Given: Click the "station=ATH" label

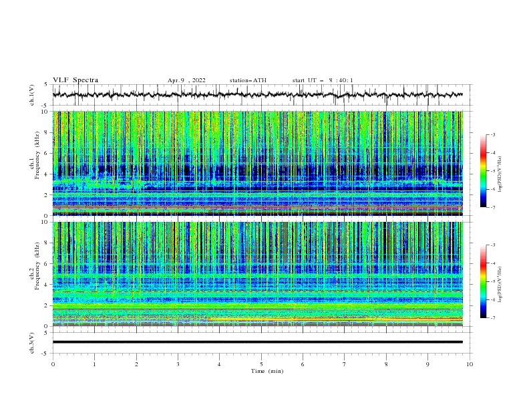Looking at the screenshot, I should click(248, 80).
